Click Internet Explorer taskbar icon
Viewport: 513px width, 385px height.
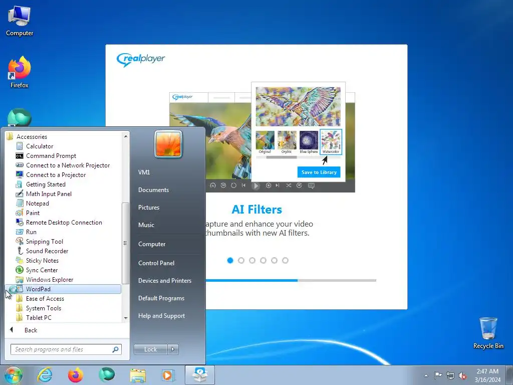point(45,374)
